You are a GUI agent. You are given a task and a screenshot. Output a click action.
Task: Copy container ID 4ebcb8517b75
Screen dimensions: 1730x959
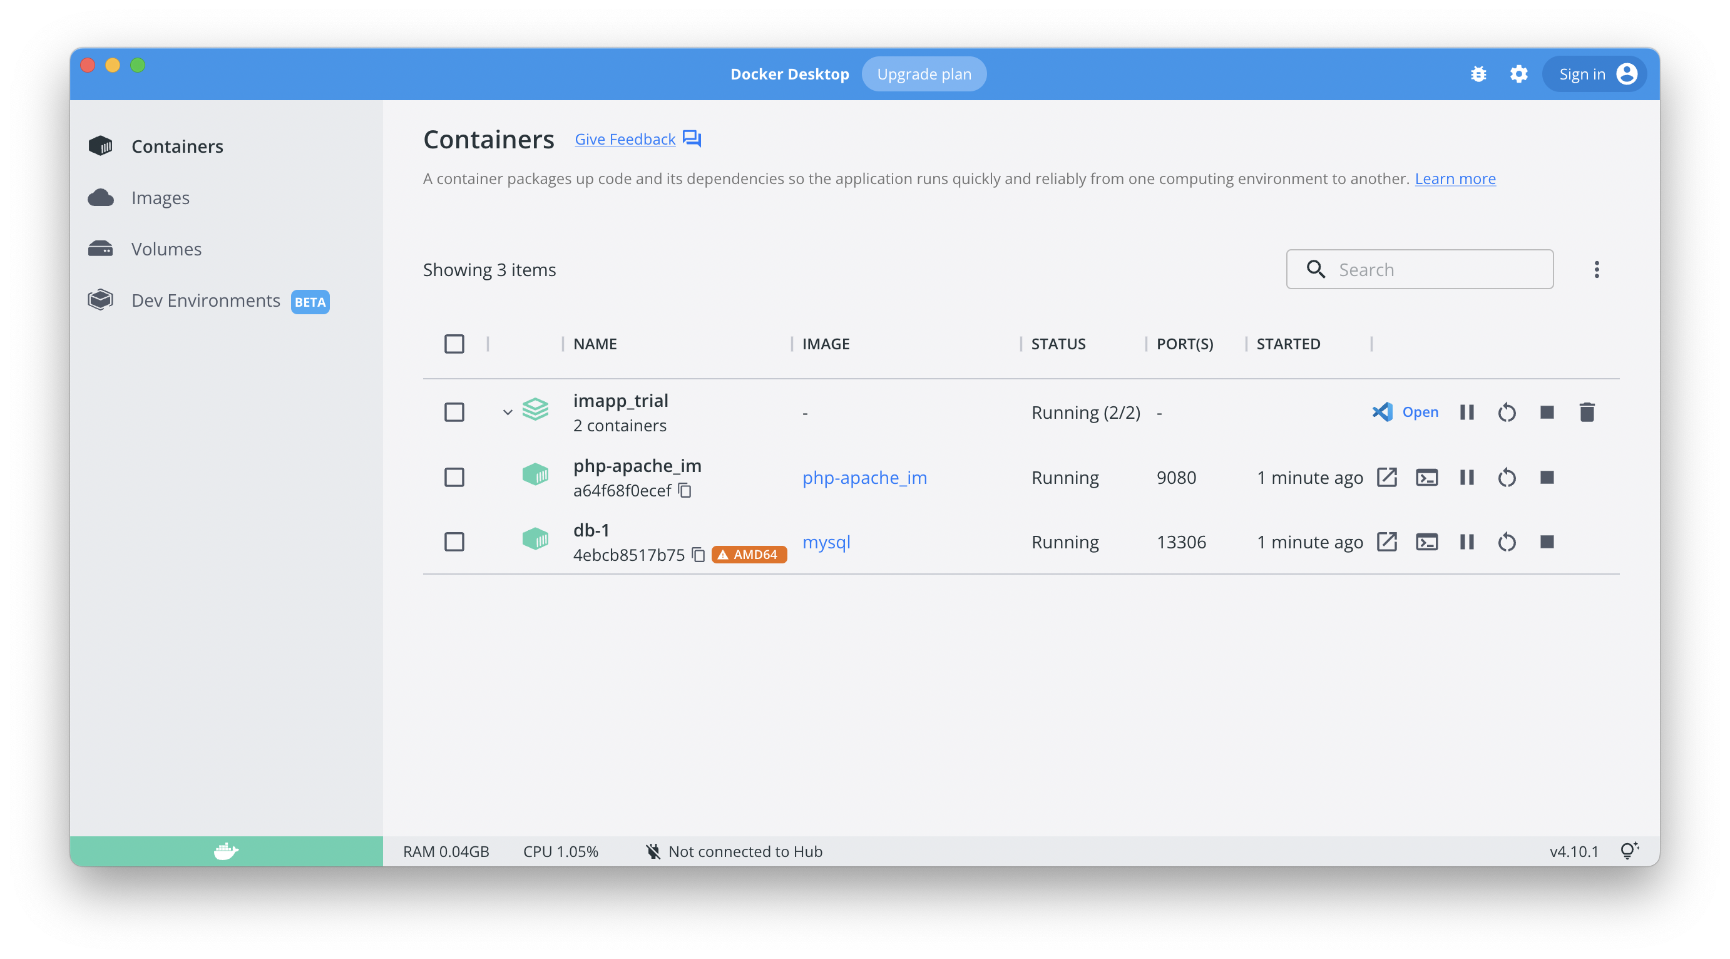point(698,555)
